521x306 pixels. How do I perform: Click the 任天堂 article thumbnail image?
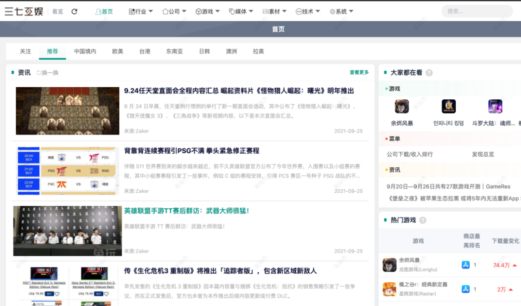coord(68,111)
